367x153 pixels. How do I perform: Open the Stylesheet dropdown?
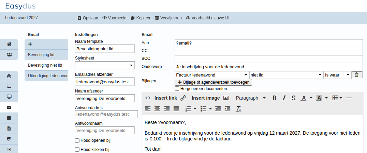105,65
